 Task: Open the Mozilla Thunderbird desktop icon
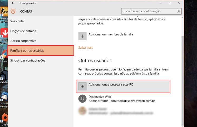click(4, 97)
